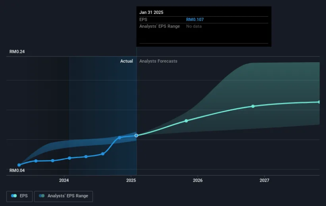Click the actual data point just before 2025
Screen dimensions: 326x206
119,137
